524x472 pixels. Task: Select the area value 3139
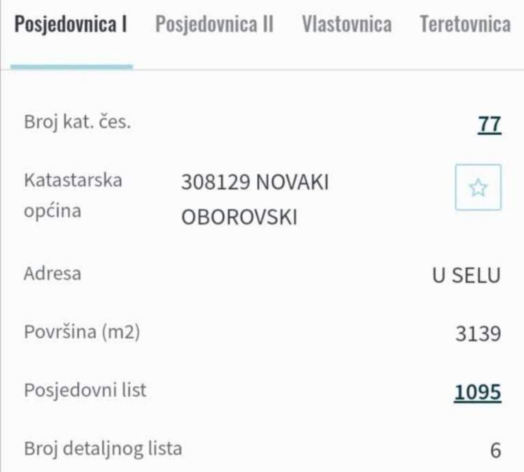pyautogui.click(x=478, y=334)
